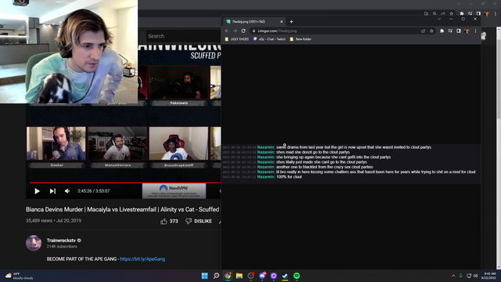Mute the YouTube video volume
Screen dimensions: 501x282
[67, 191]
